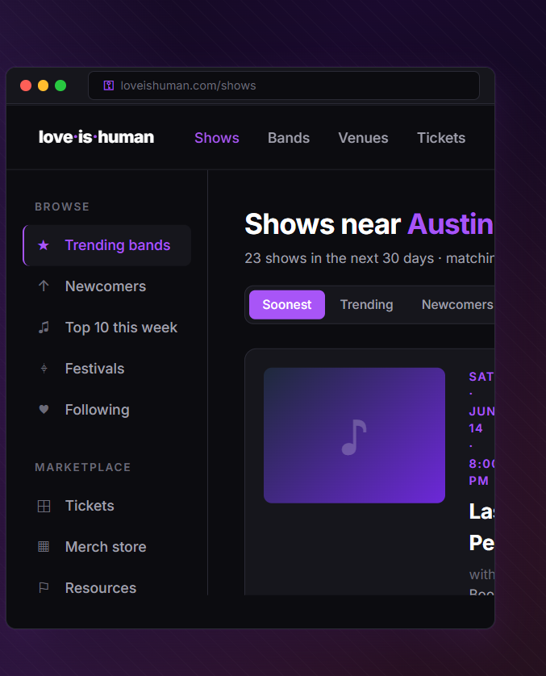Select the Soonest sort tab
546x676 pixels.
pyautogui.click(x=287, y=305)
